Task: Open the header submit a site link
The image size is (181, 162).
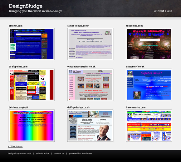Action: point(163,11)
